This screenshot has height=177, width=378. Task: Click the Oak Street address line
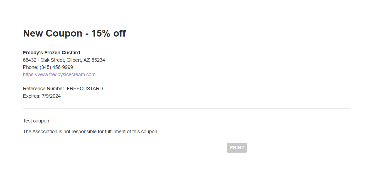pos(64,60)
